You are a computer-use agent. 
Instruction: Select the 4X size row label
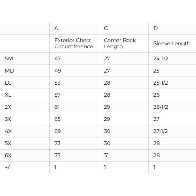click(8, 131)
